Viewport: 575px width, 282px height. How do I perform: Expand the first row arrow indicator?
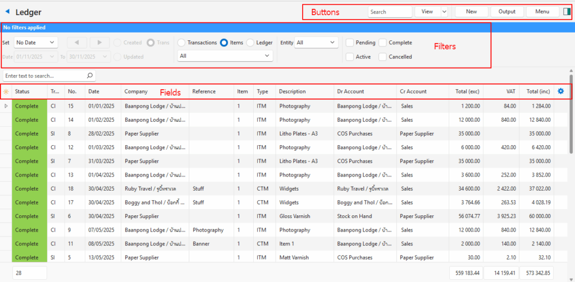[x=6, y=106]
